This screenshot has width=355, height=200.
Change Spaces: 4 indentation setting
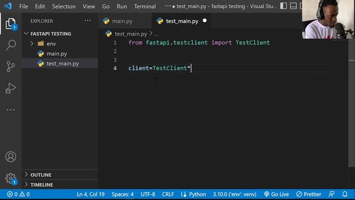click(x=123, y=194)
